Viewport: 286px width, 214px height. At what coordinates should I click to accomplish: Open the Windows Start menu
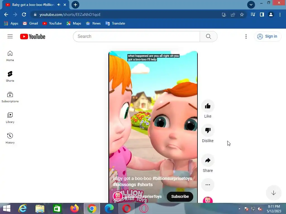(x=7, y=208)
